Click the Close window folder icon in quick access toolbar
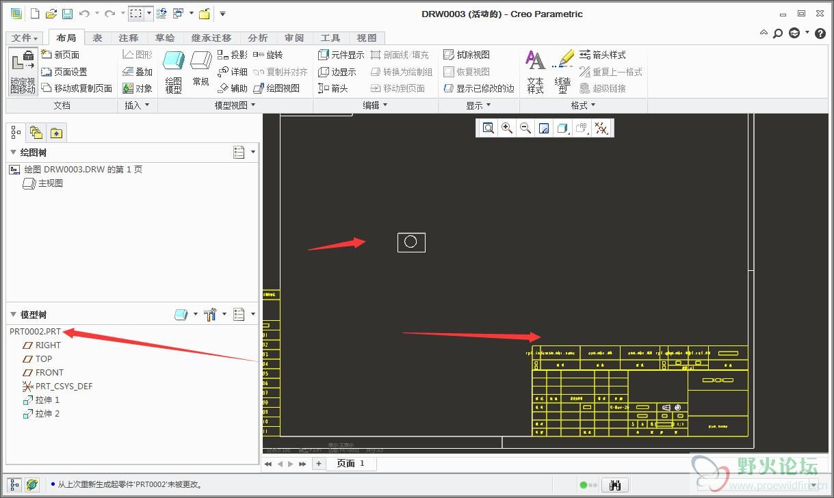Screen dimensions: 834x498 [204, 13]
